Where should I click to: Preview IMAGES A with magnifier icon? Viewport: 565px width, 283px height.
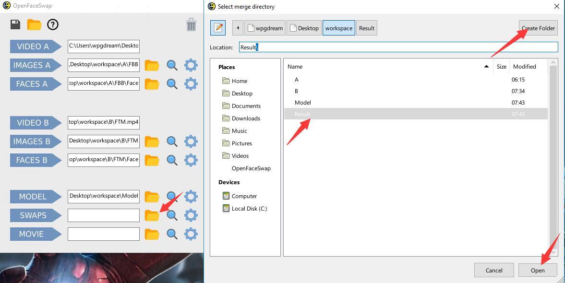tap(172, 65)
